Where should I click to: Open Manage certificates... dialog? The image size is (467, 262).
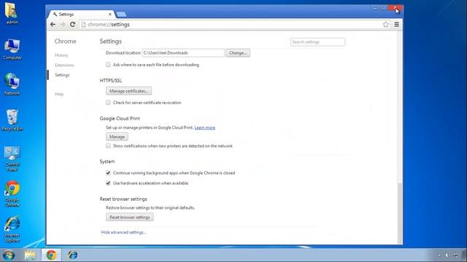tap(128, 91)
